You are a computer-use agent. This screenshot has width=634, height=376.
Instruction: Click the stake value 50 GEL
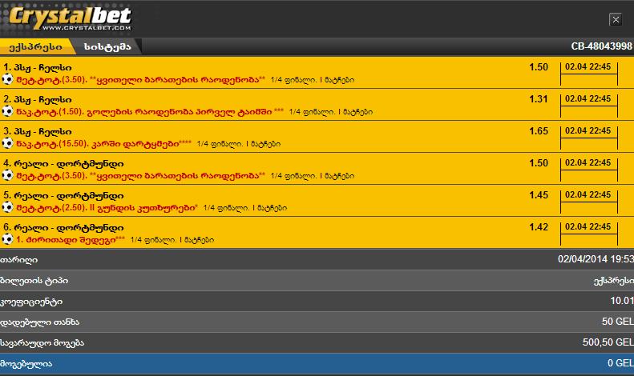(617, 322)
